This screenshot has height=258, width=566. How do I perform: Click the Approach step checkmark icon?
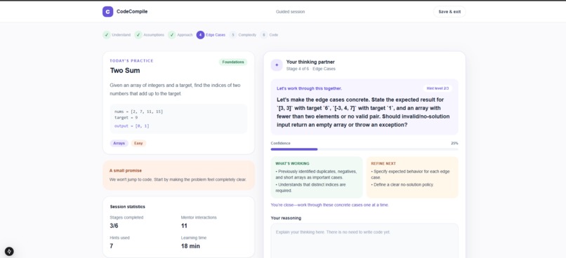point(172,35)
